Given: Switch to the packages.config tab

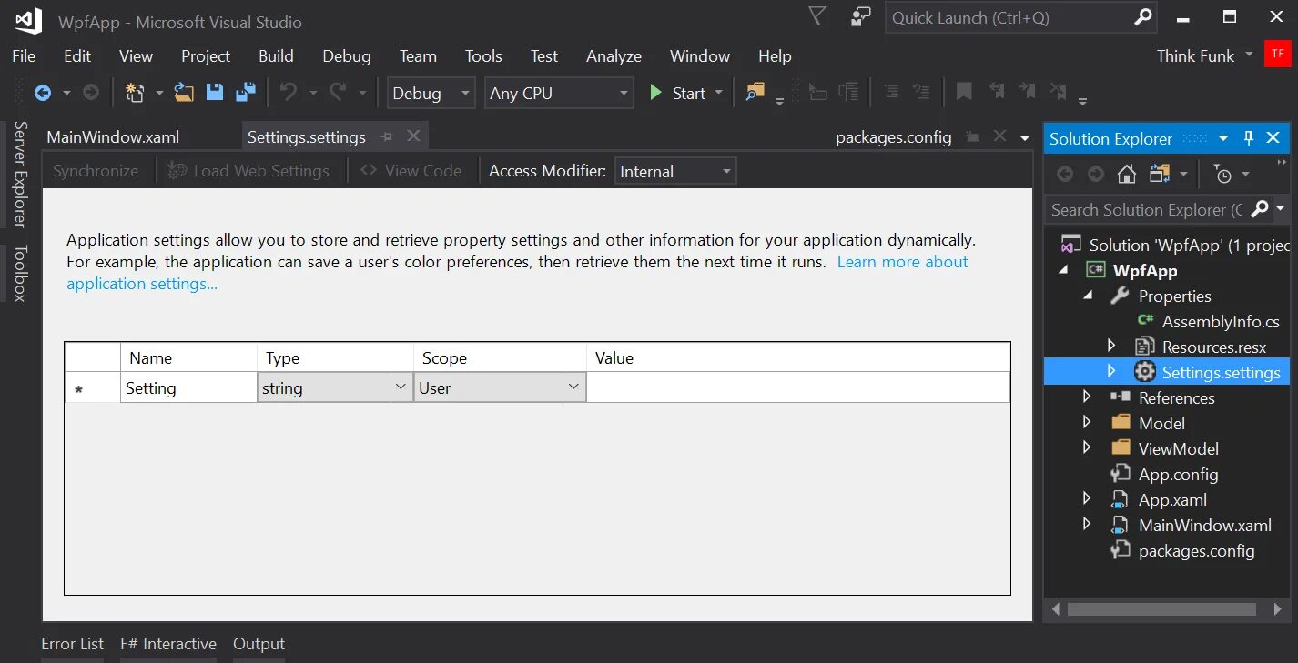Looking at the screenshot, I should tap(893, 137).
